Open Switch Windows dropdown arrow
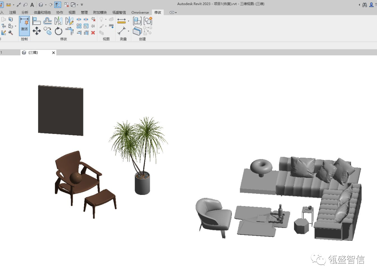The image size is (377, 276). click(x=77, y=5)
